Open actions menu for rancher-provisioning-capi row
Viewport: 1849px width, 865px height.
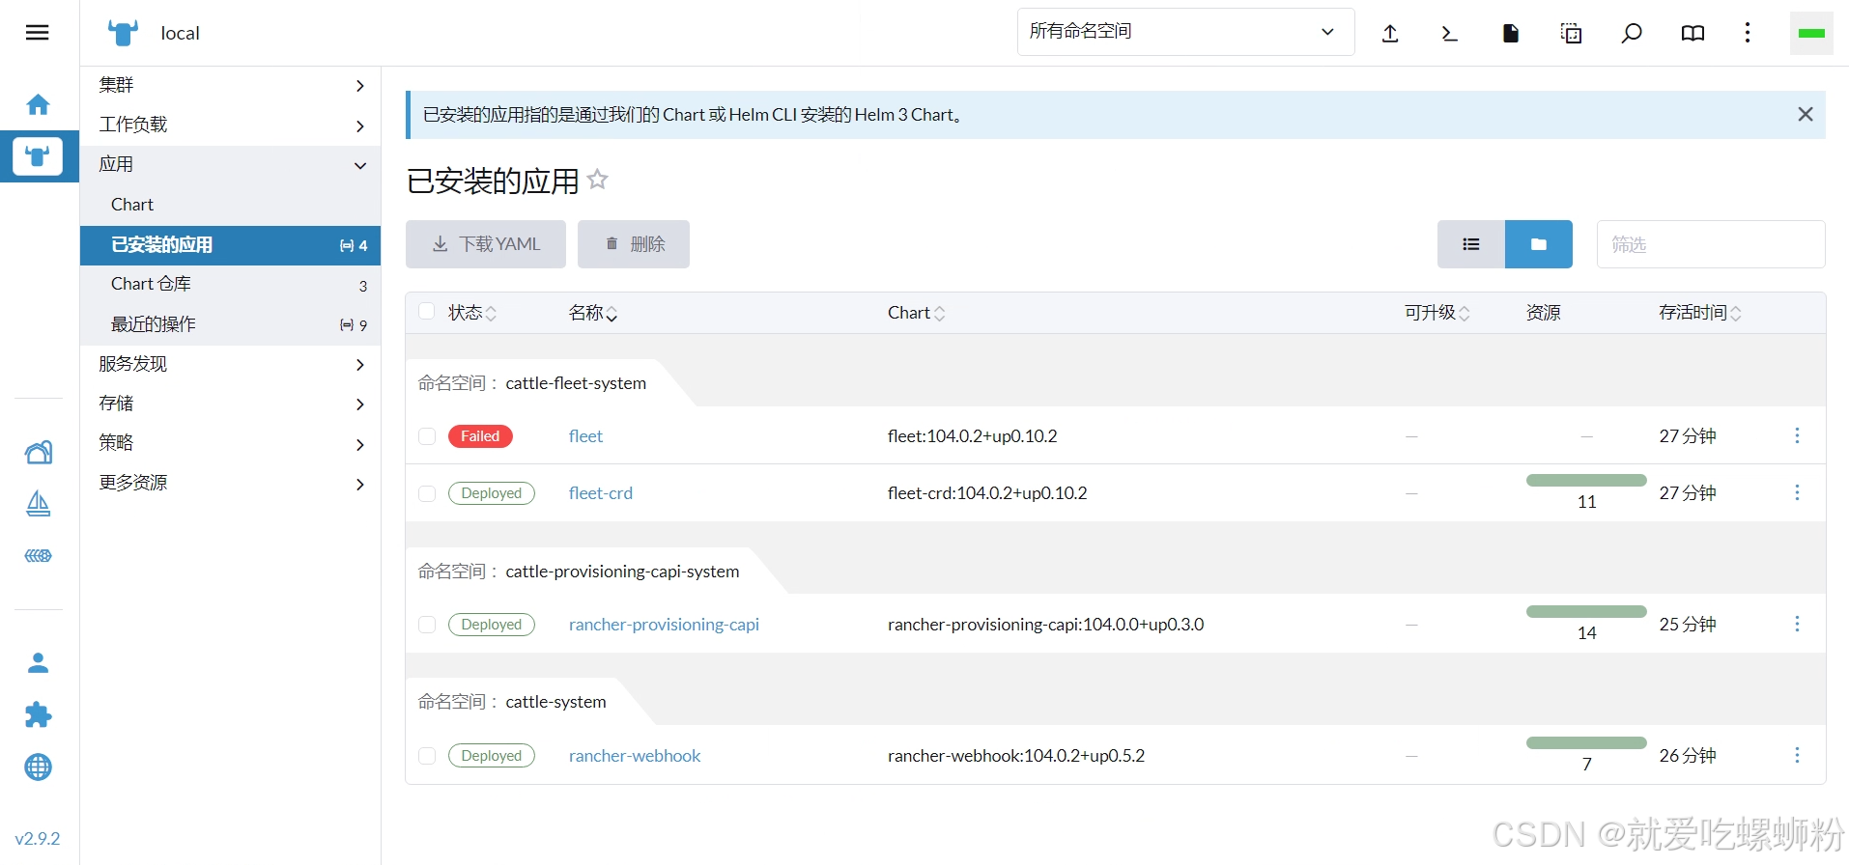(1797, 624)
